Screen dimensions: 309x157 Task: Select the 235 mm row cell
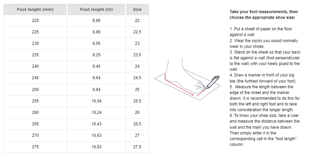[35, 55]
